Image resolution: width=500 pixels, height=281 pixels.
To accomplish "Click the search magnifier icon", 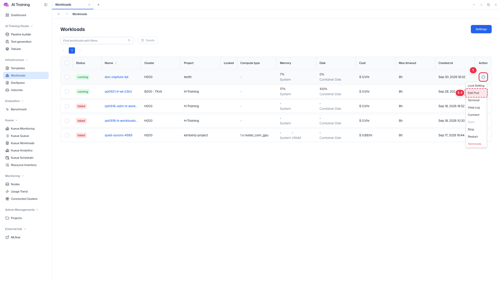I will (129, 40).
